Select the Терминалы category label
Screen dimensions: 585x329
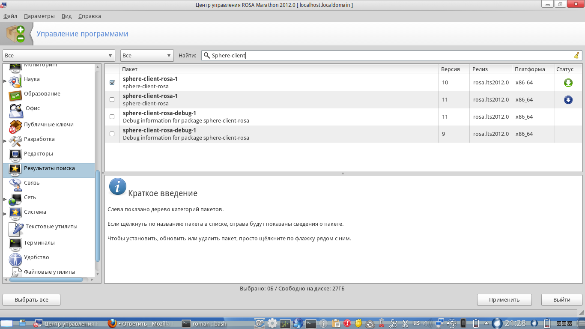pos(39,243)
